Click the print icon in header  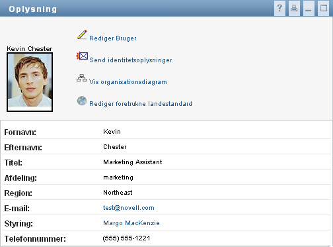tap(294, 8)
